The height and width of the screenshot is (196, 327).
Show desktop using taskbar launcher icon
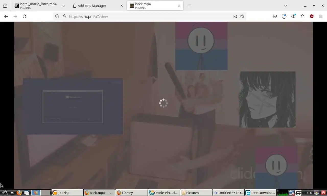click(x=27, y=193)
